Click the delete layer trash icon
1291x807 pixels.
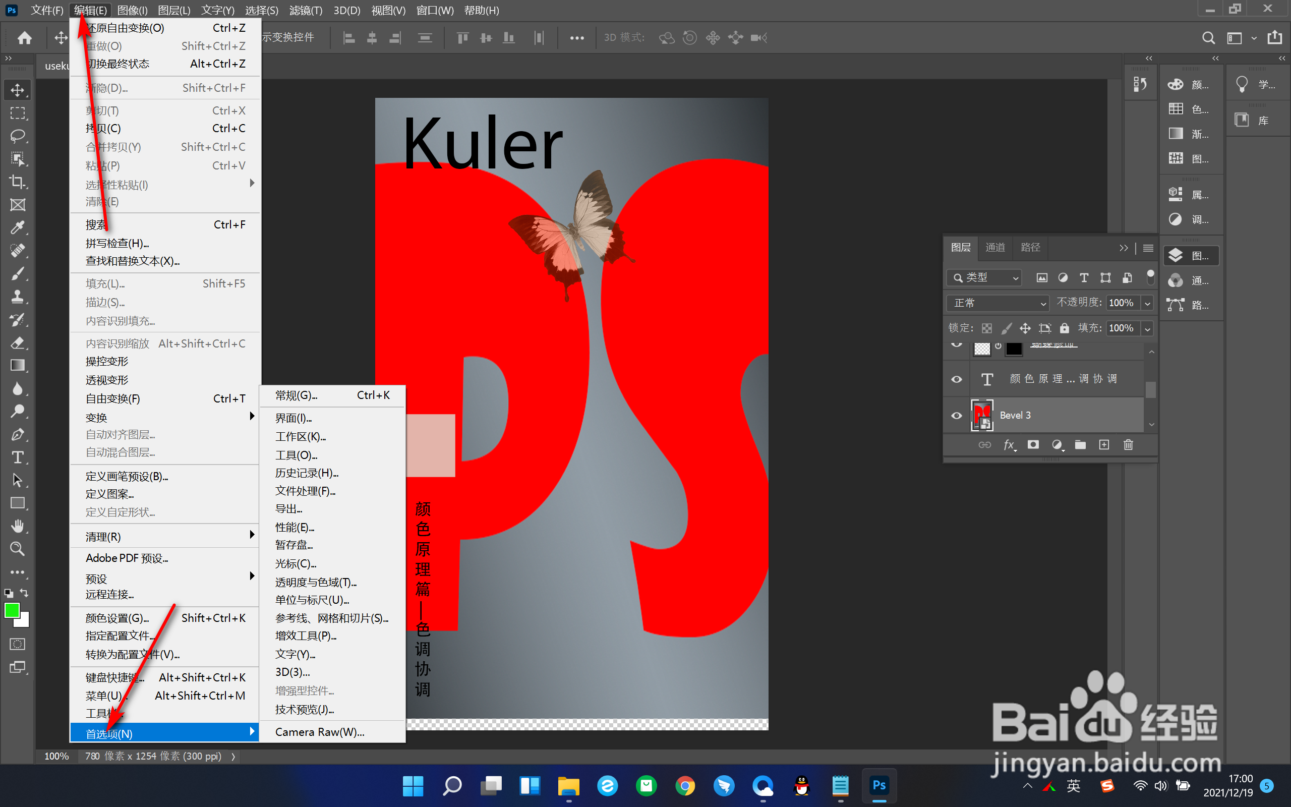1128,444
